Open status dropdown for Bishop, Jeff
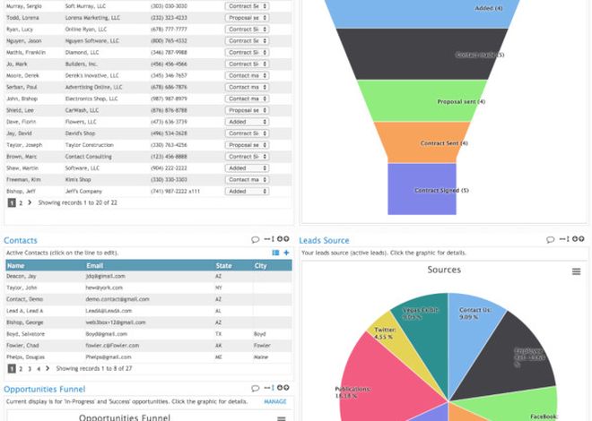Screen dimensions: 592x421 tap(247, 192)
